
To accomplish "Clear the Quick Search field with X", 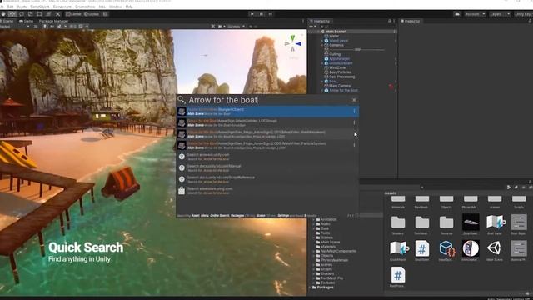I will point(354,100).
